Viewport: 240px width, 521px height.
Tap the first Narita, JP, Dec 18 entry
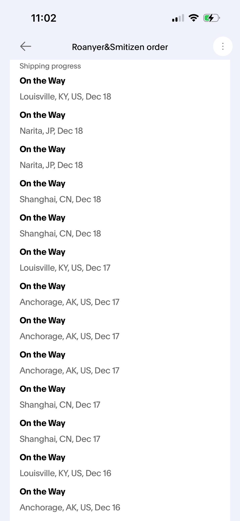point(51,131)
